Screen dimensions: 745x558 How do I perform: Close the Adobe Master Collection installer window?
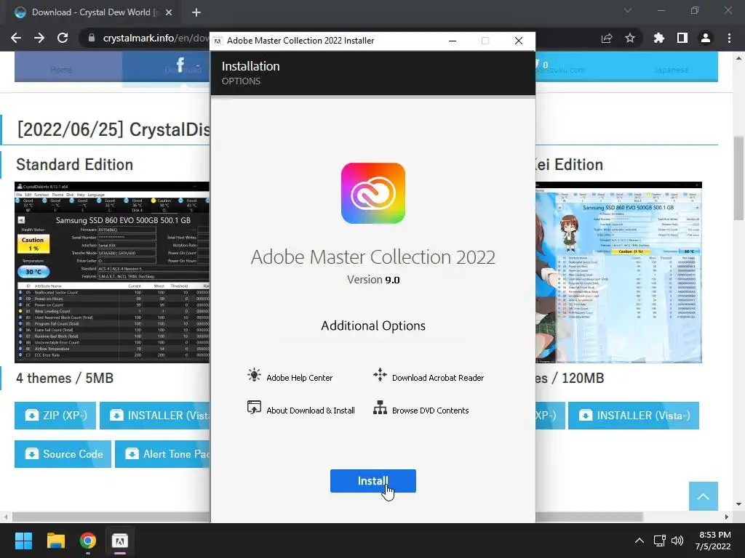tap(518, 41)
